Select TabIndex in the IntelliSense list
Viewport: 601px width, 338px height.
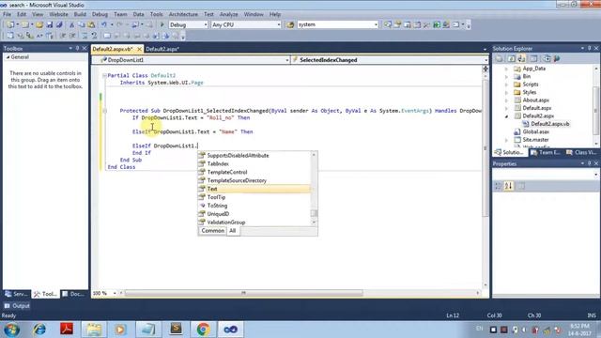coord(254,164)
